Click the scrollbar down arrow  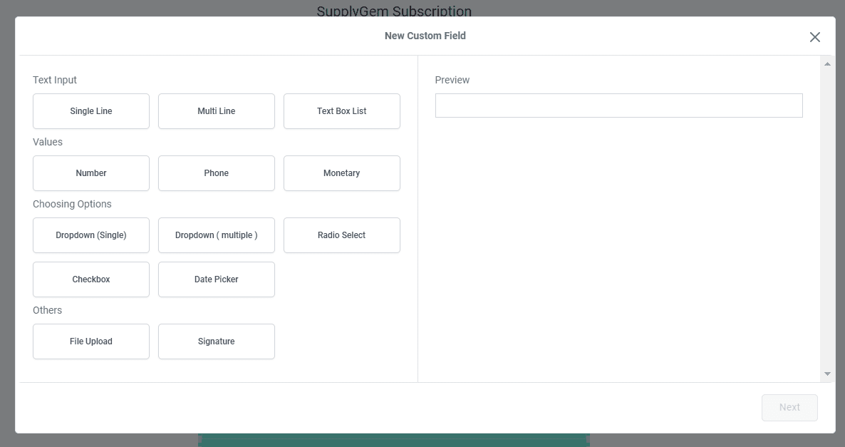click(827, 373)
